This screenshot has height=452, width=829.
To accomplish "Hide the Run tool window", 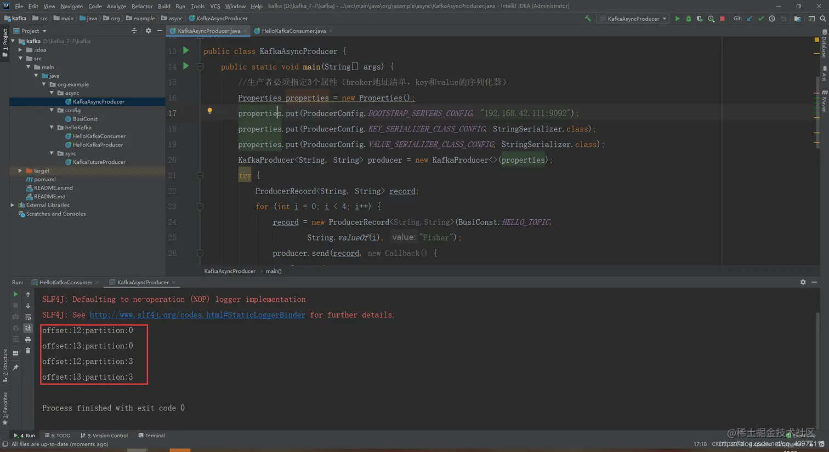I will pyautogui.click(x=814, y=282).
